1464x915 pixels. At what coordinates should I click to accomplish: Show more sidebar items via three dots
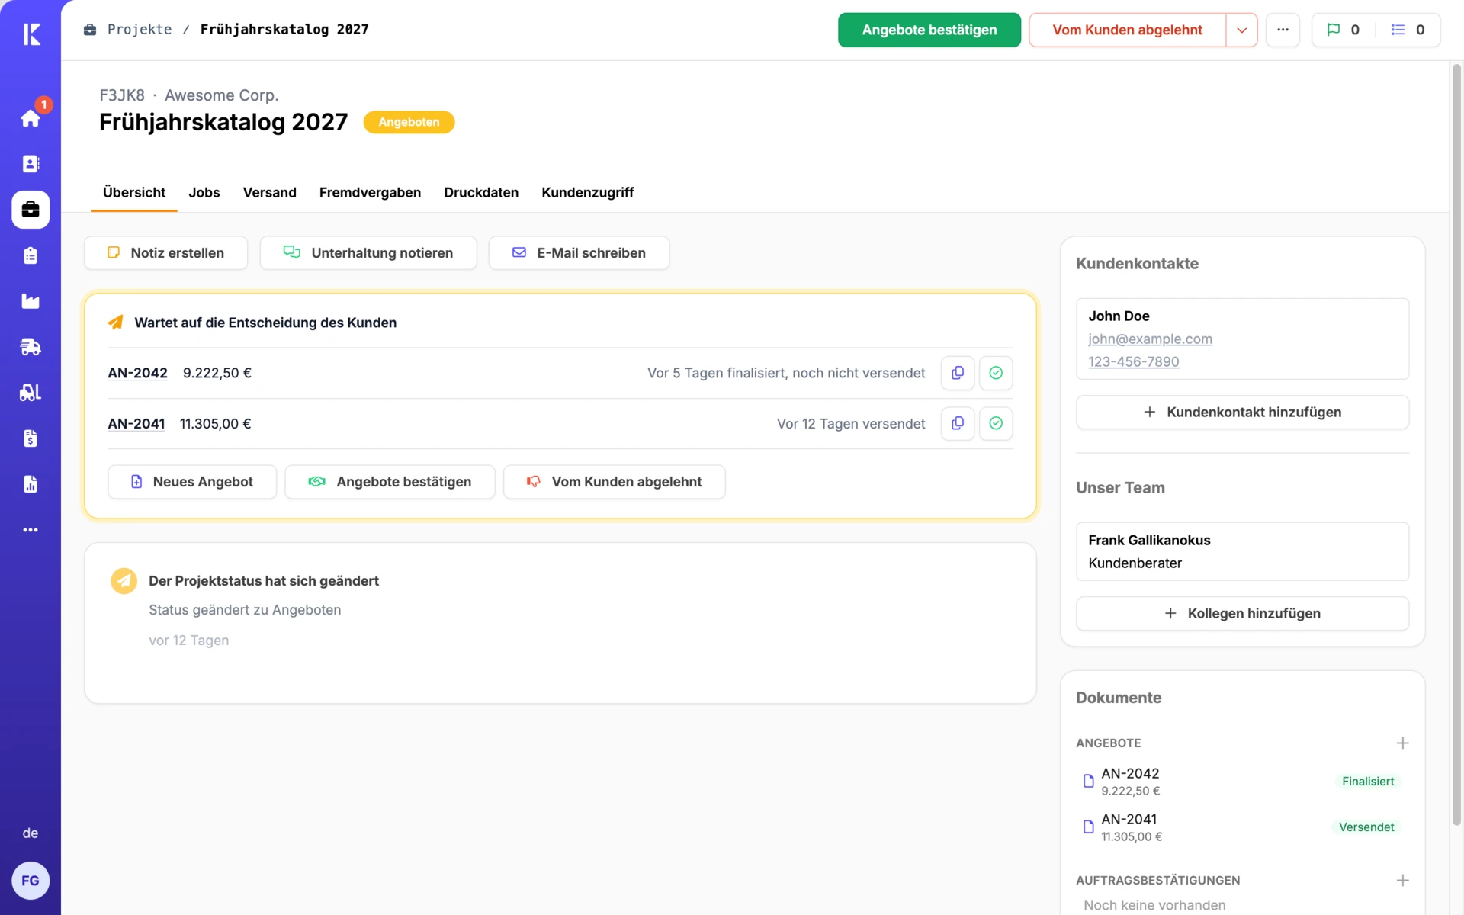click(30, 530)
